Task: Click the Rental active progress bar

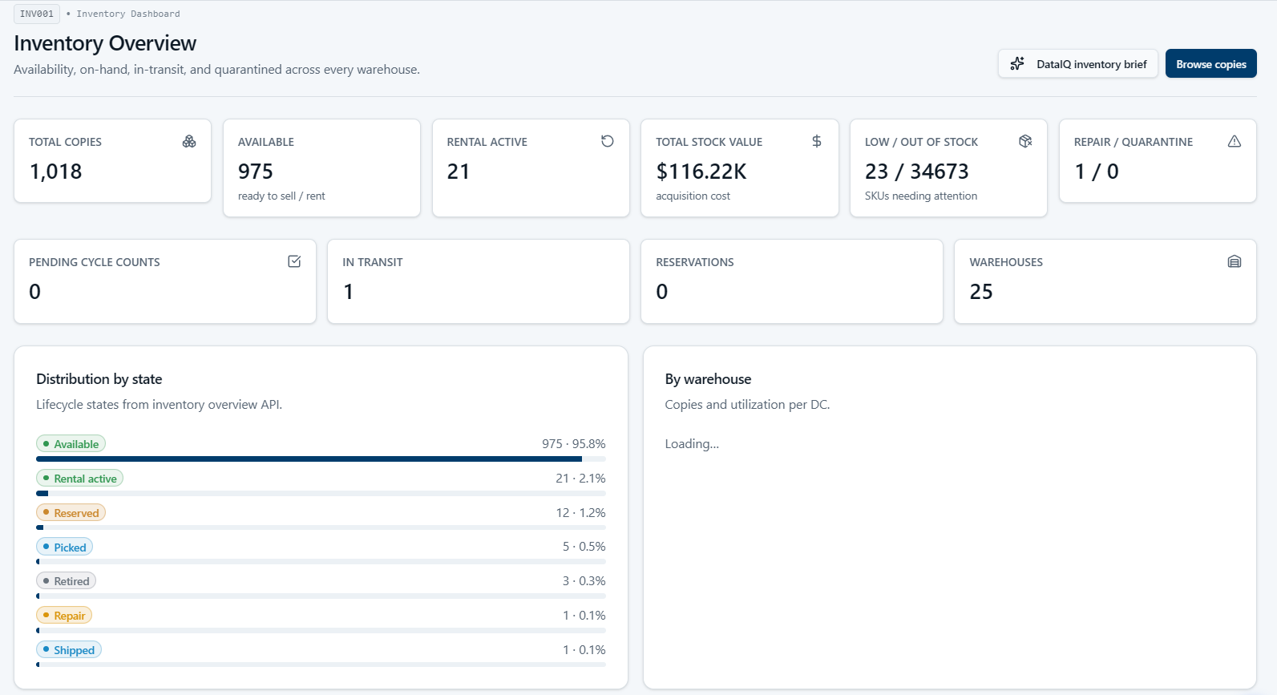Action: tap(321, 494)
